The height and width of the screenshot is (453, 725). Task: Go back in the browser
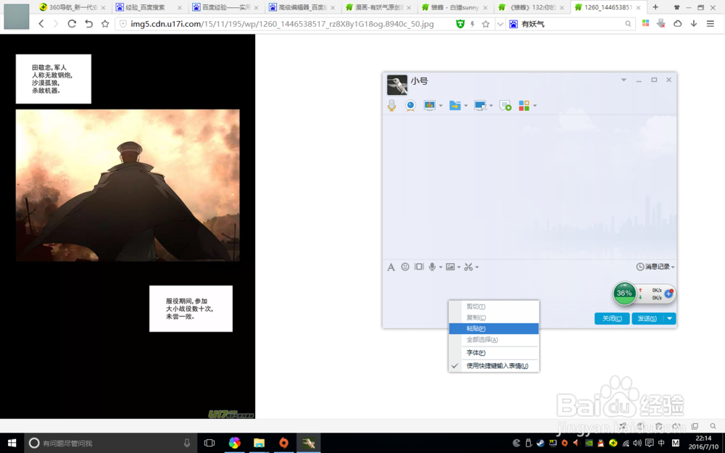tap(41, 24)
